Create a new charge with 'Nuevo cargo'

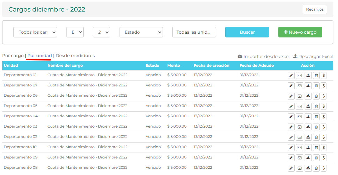coord(300,32)
